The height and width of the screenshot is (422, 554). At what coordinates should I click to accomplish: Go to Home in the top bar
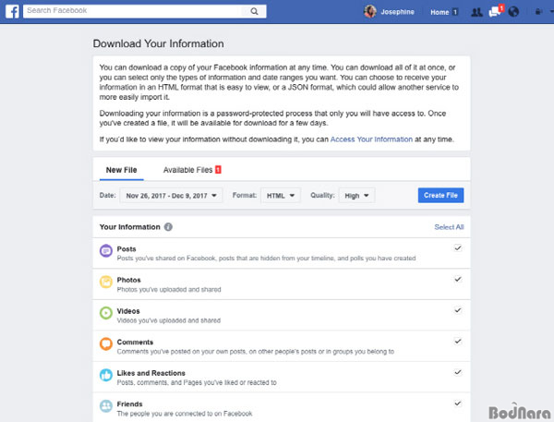(444, 12)
